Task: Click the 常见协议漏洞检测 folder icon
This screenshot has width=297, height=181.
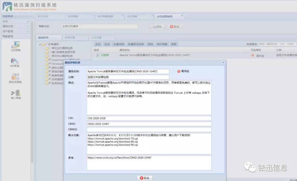Action: tap(46, 56)
